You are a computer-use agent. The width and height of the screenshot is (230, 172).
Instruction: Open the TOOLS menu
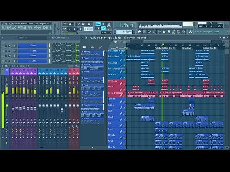point(46,28)
